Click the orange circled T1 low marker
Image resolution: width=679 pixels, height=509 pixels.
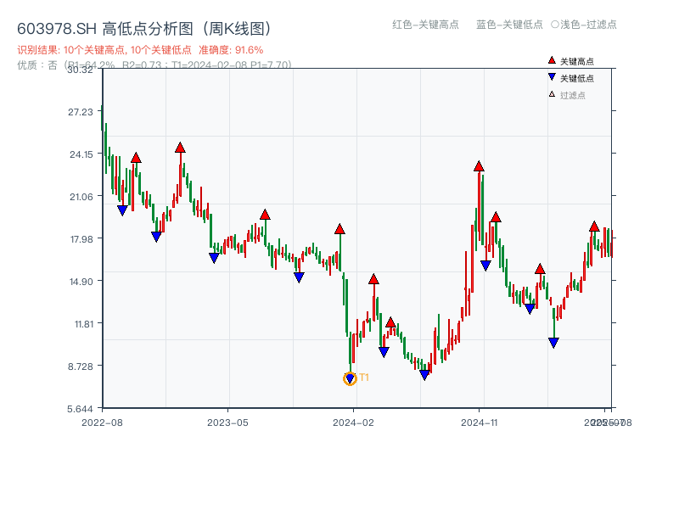click(350, 378)
